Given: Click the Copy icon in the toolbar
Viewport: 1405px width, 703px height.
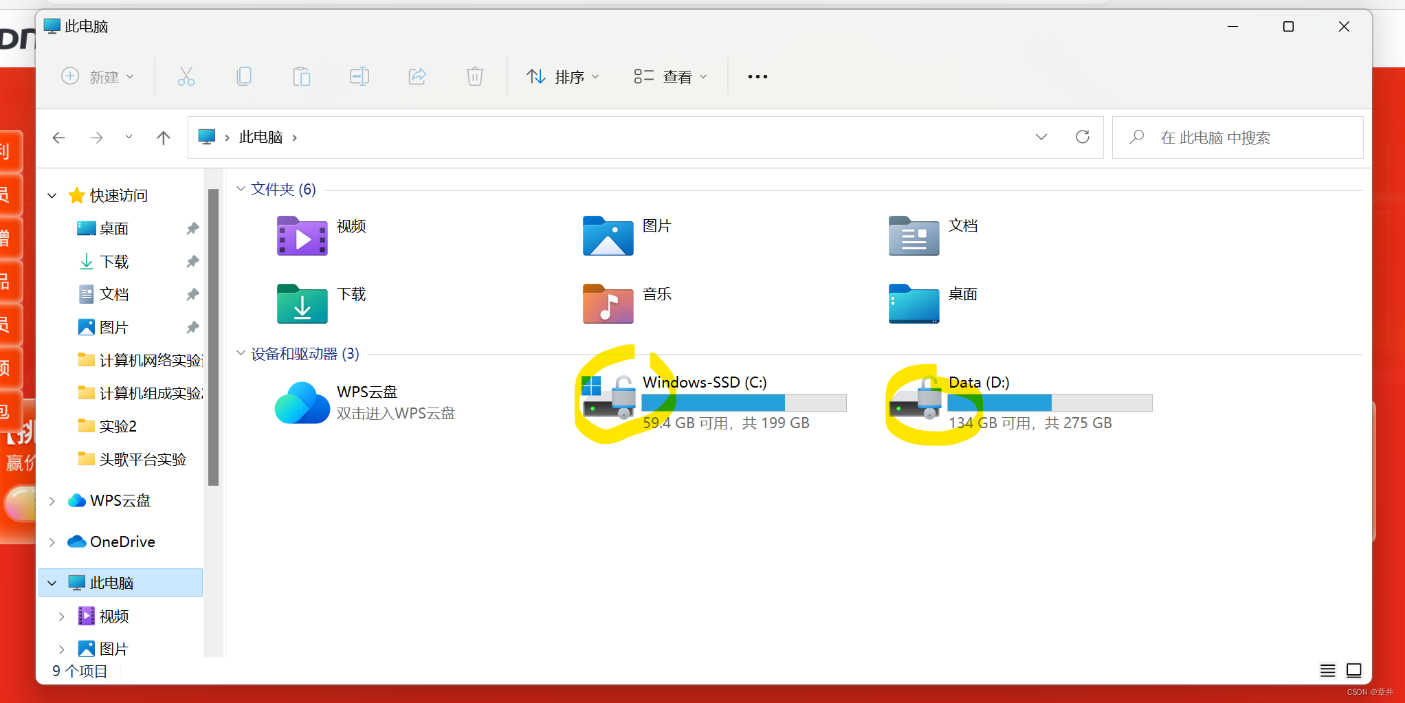Looking at the screenshot, I should 243,76.
